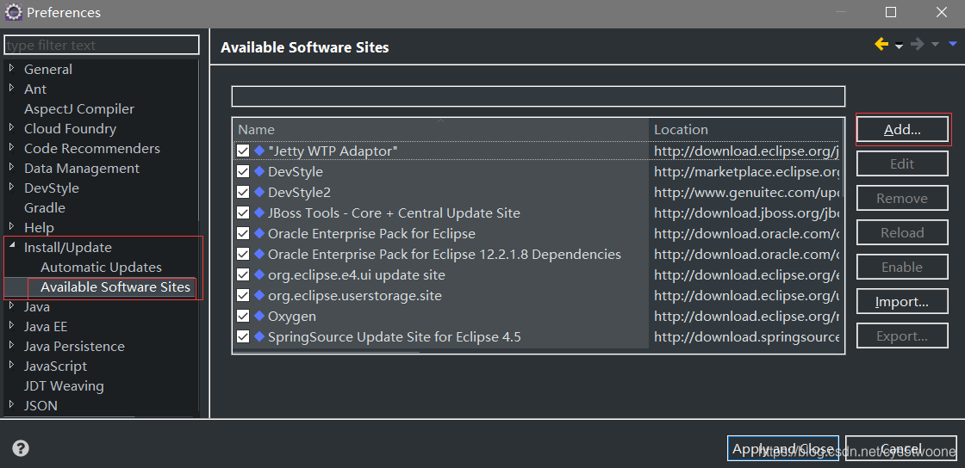This screenshot has width=965, height=468.
Task: Click the http://marketplace.eclipse.org location cell
Action: (746, 171)
